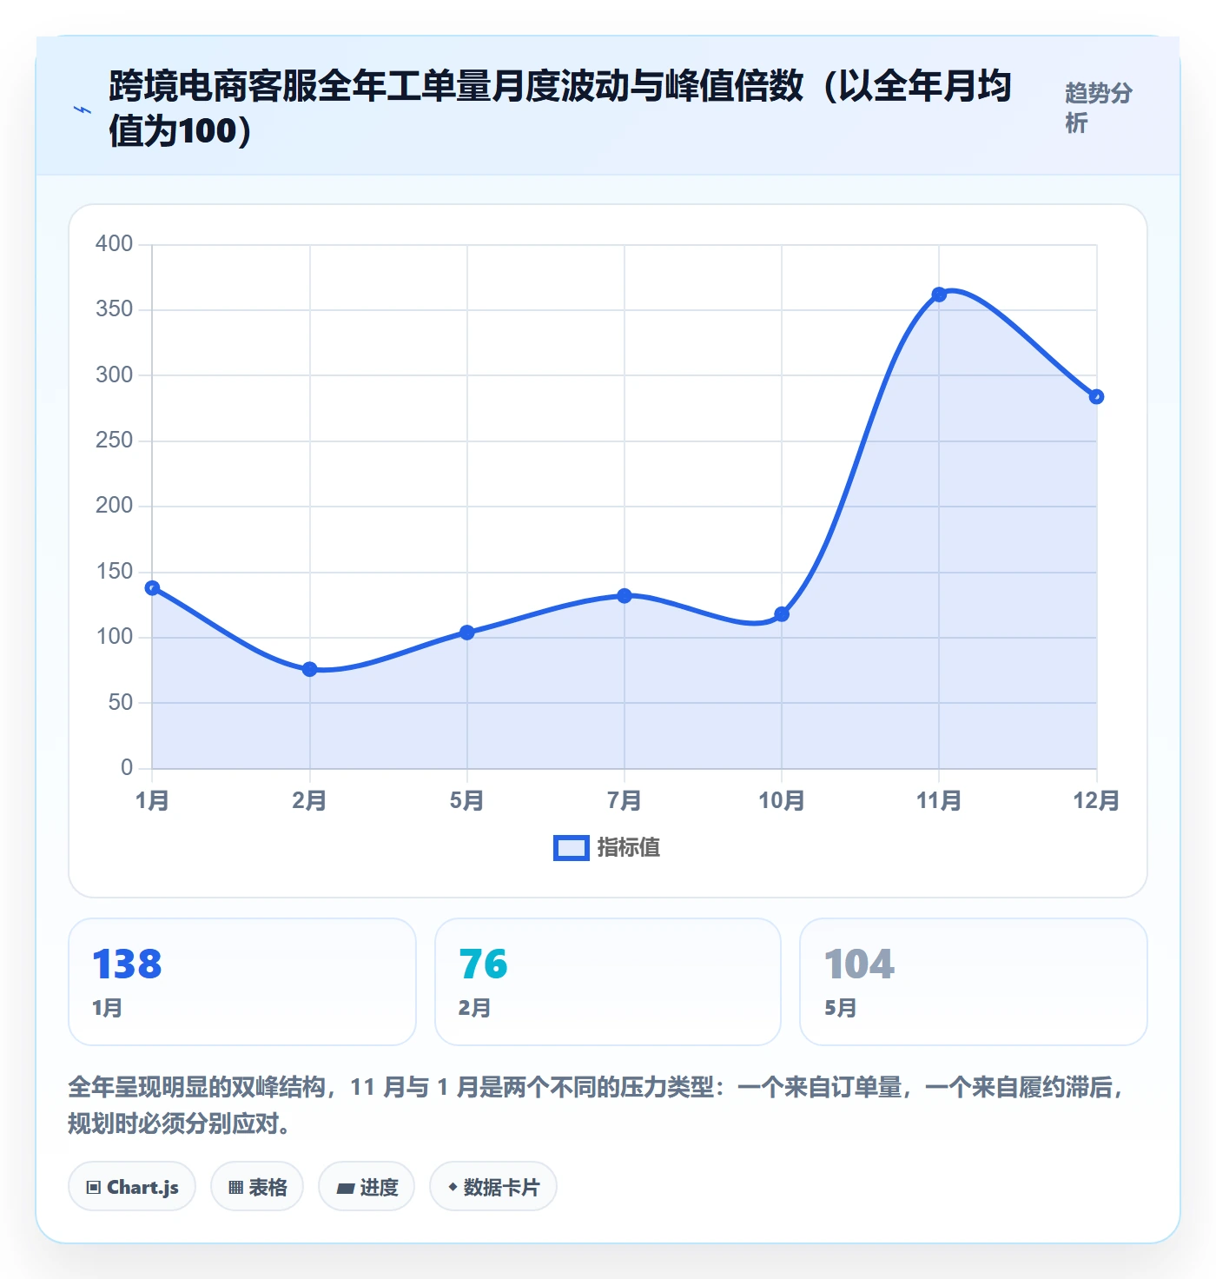Click the 进度 tag
Viewport: 1216px width, 1279px height.
(367, 1187)
